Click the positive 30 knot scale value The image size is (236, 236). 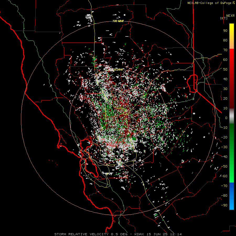225,89
